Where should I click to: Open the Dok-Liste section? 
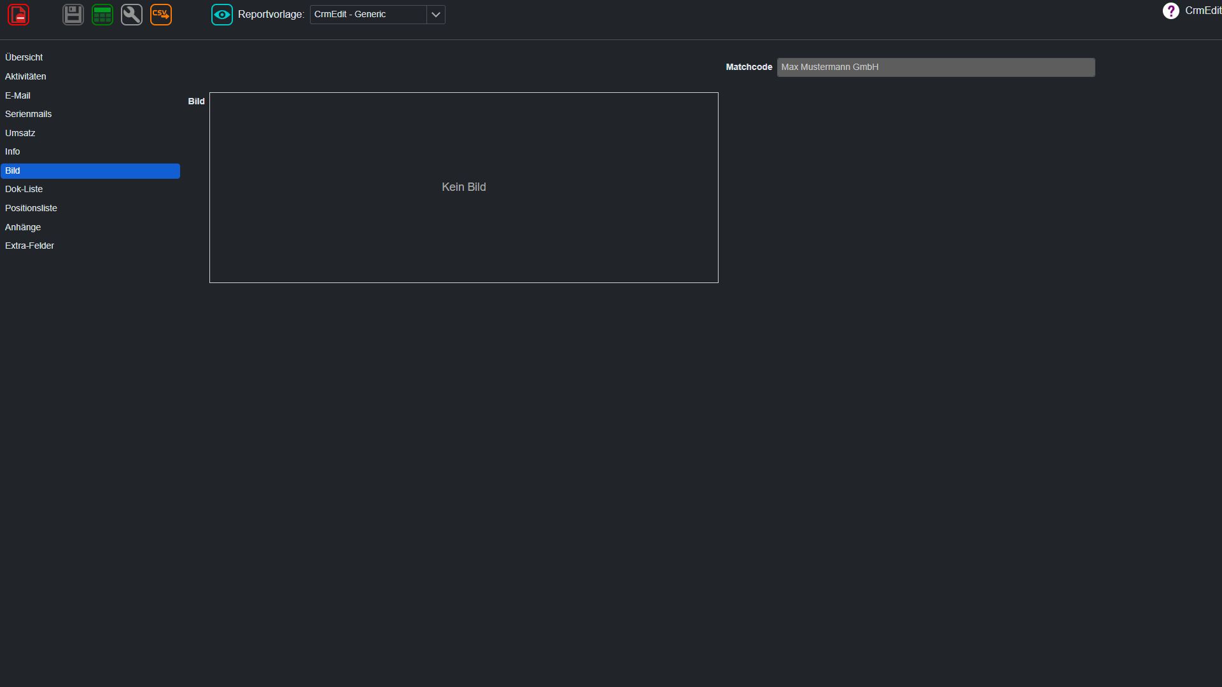[90, 190]
